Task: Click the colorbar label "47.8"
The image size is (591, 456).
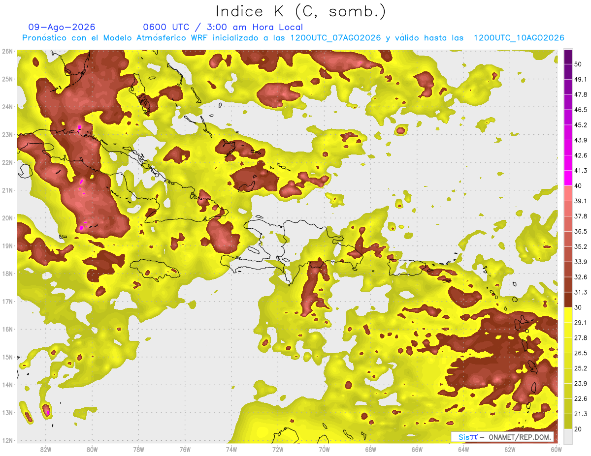Action: click(x=581, y=94)
